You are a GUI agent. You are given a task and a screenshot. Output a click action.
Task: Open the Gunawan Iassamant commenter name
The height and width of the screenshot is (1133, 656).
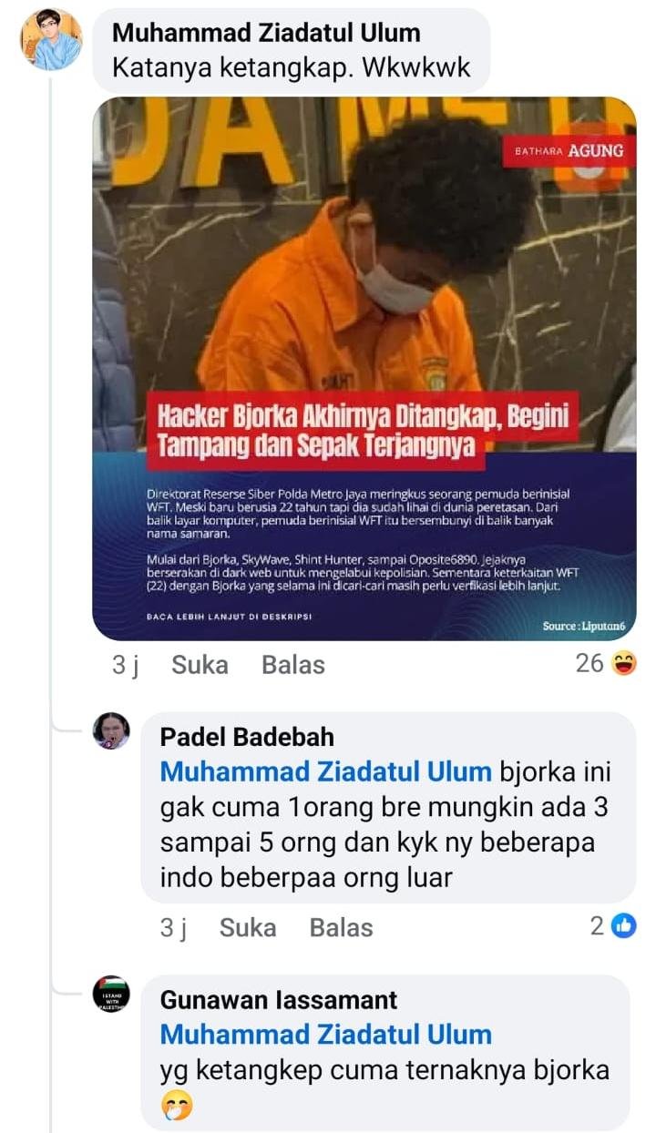click(x=279, y=999)
